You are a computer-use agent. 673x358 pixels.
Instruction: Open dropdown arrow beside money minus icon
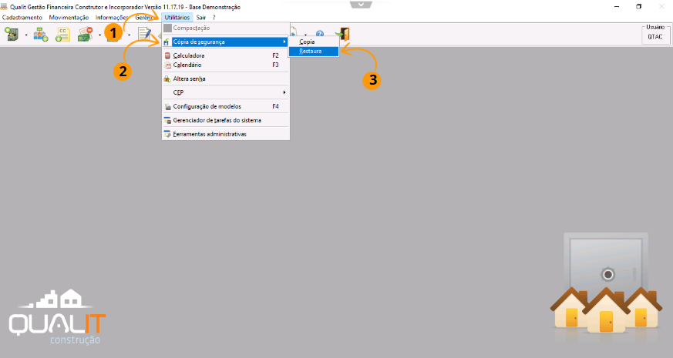tap(99, 35)
